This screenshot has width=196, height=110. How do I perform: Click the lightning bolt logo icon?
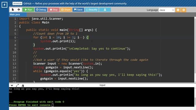tap(4, 5)
